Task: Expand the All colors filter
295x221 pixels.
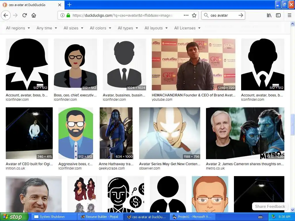Action: pos(101,28)
